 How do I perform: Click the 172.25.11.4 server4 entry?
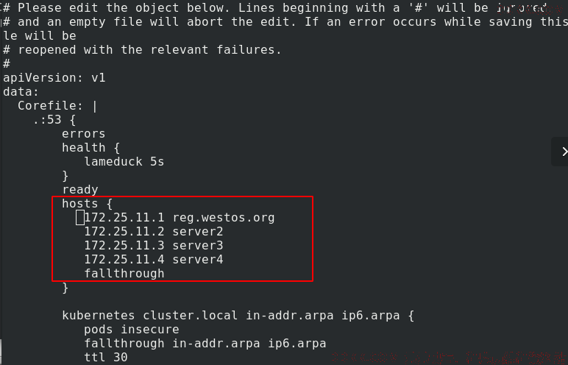[154, 260]
